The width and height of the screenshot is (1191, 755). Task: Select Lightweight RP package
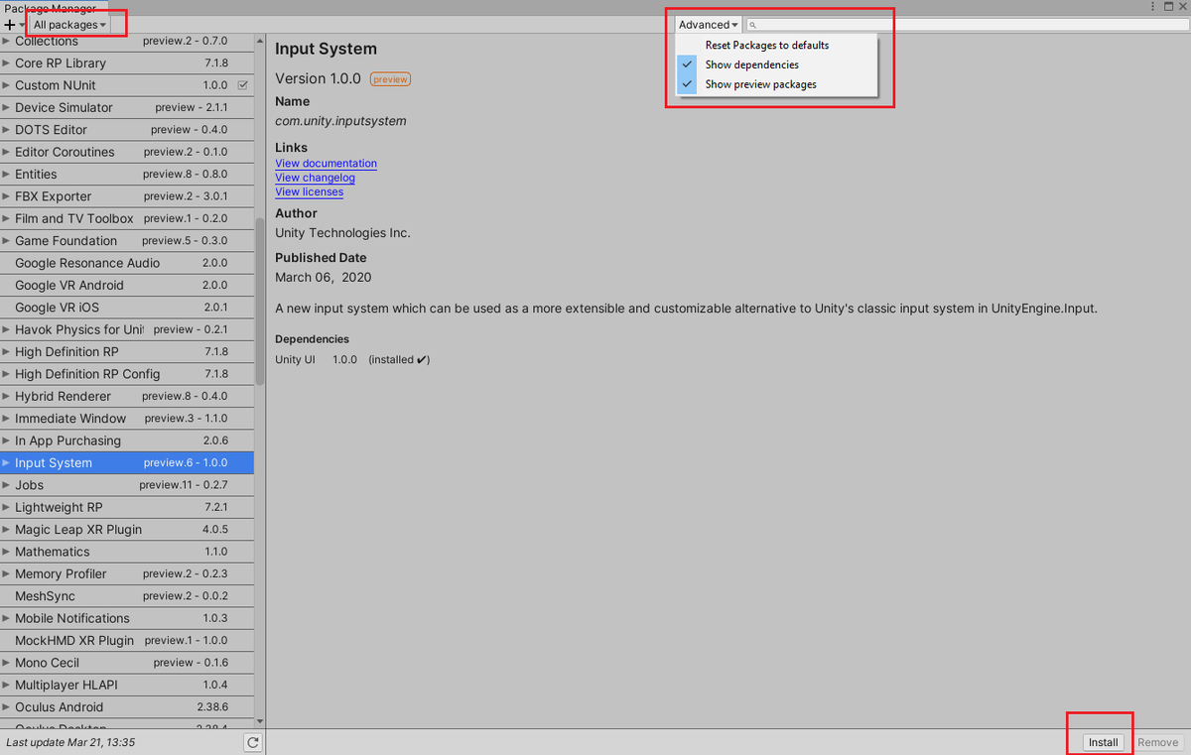click(x=127, y=507)
